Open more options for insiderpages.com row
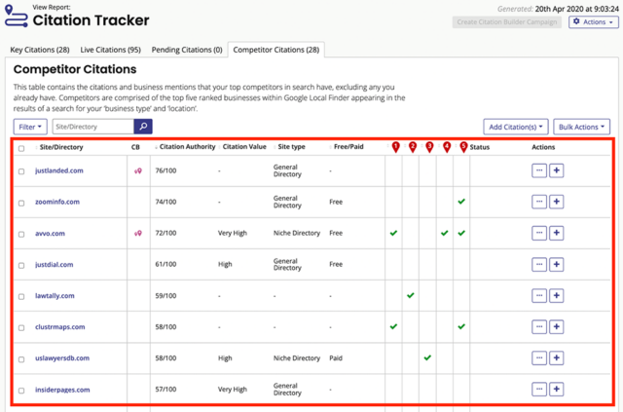This screenshot has height=412, width=623. 539,389
